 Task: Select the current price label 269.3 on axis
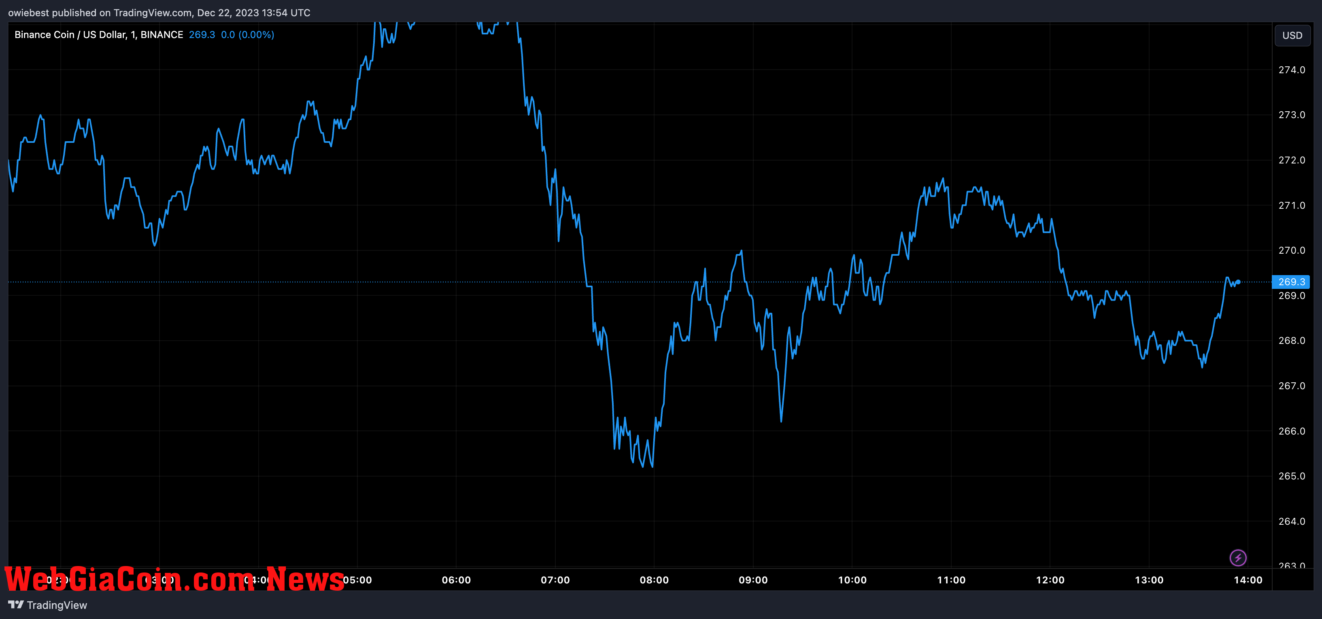(x=1291, y=282)
